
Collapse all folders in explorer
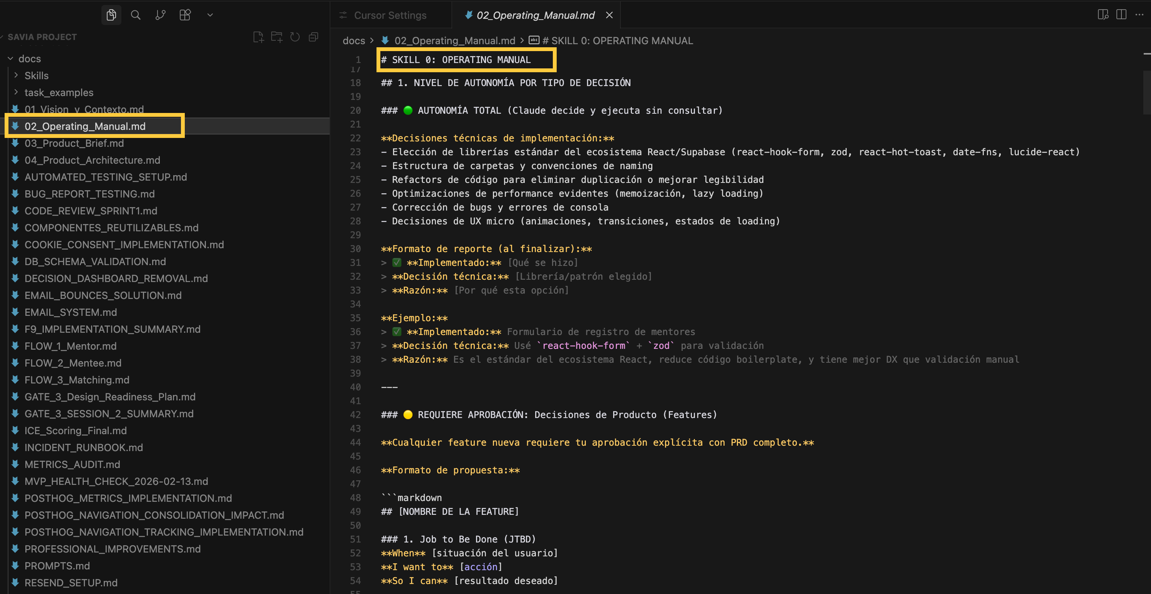[313, 37]
